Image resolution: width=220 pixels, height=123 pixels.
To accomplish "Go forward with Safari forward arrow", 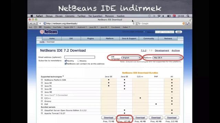I will (34, 24).
